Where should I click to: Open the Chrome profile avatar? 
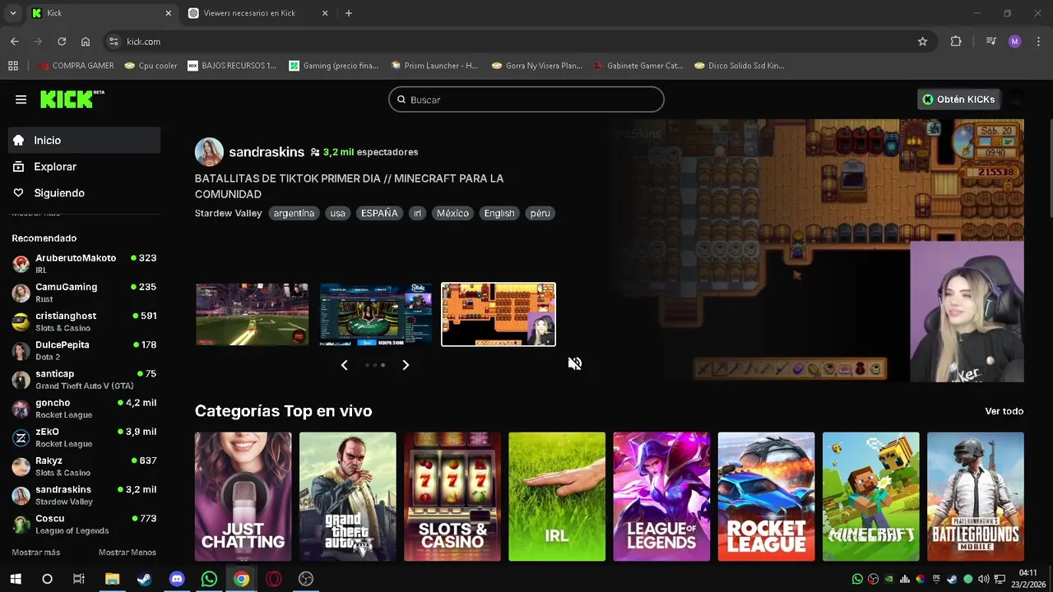click(x=1014, y=41)
